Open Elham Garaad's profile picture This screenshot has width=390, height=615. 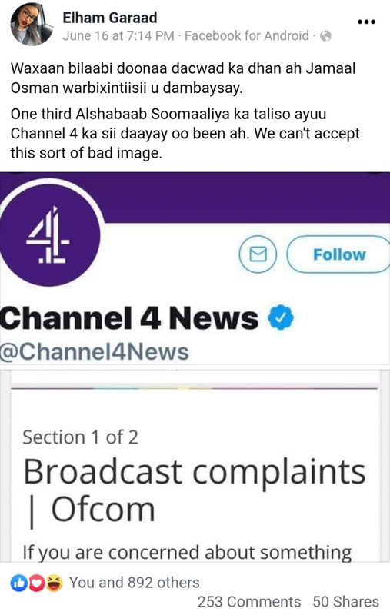pos(32,26)
